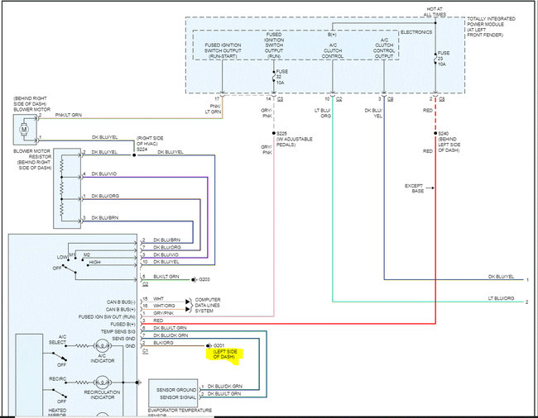Click the SENSOR SIGNAL text in sensor box
538x418 pixels.
pos(178,397)
